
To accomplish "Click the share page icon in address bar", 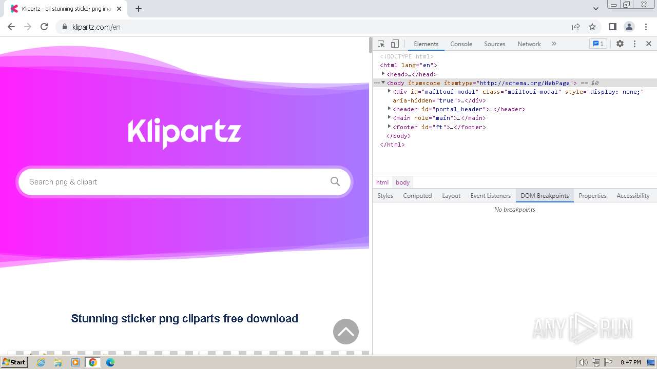I will coord(576,27).
